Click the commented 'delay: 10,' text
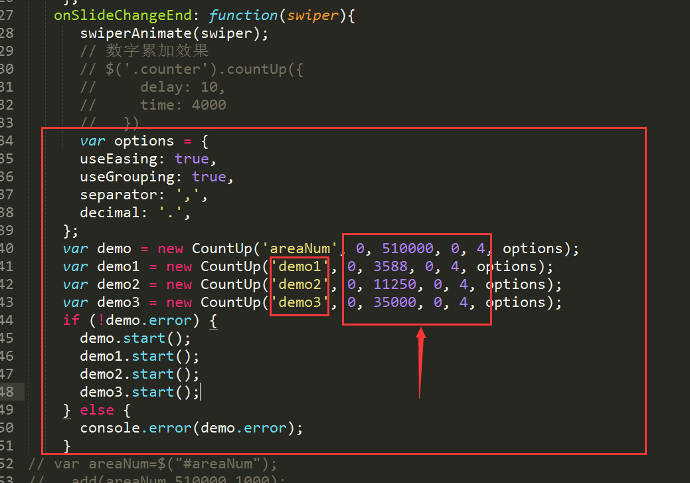The image size is (690, 483). click(183, 87)
